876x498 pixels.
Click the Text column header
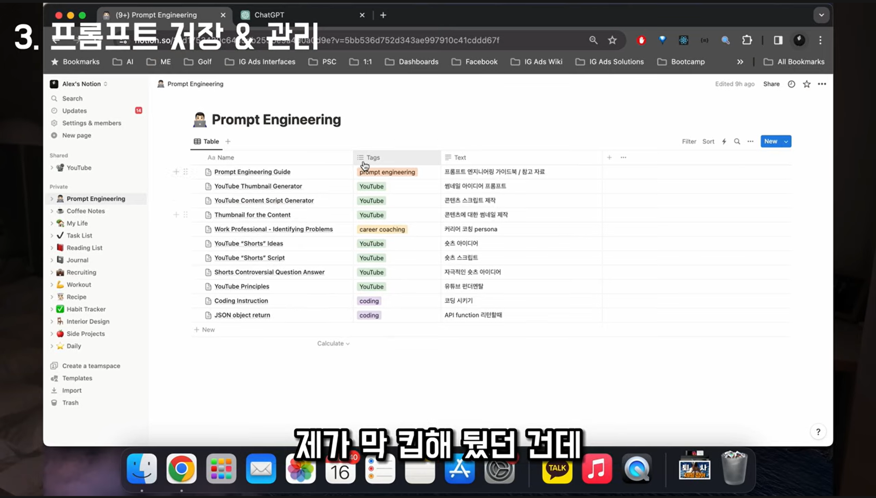pyautogui.click(x=522, y=157)
